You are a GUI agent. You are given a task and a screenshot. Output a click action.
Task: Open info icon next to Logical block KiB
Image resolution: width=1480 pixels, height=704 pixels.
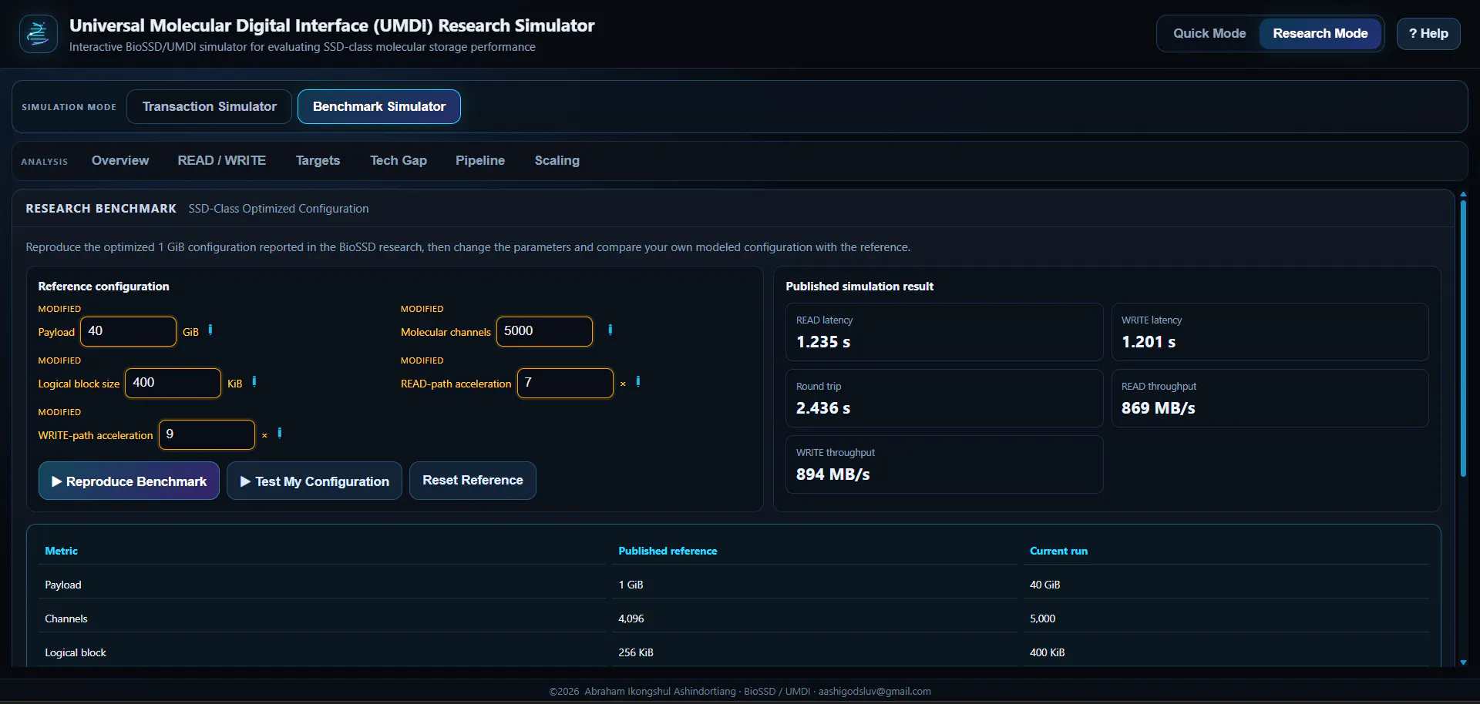pyautogui.click(x=254, y=382)
